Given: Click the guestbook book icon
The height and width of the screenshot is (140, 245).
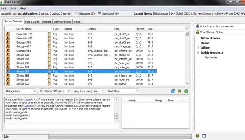Looking at the screenshot, I should pyautogui.click(x=99, y=14).
